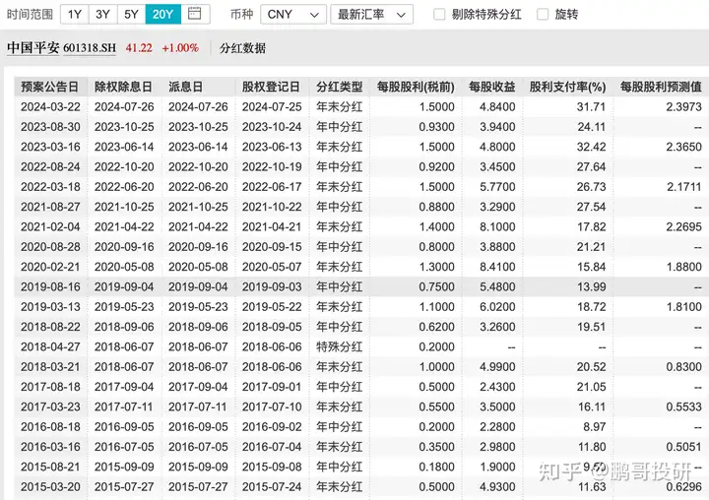Sort by the 除权除息日 column header
The width and height of the screenshot is (709, 500).
[123, 87]
